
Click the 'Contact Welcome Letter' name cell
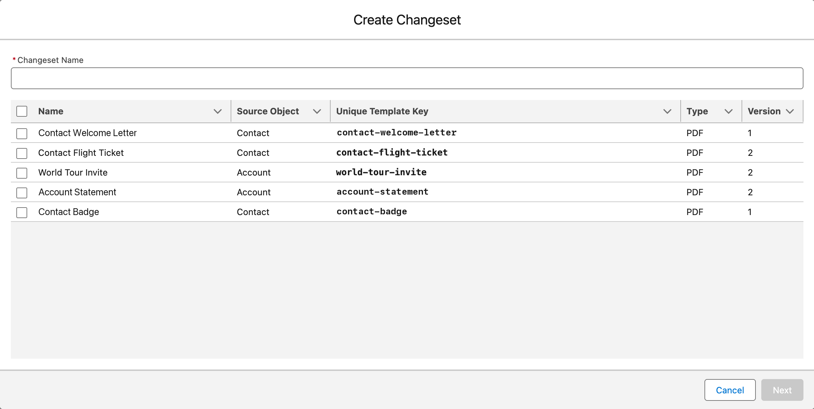[x=87, y=133]
